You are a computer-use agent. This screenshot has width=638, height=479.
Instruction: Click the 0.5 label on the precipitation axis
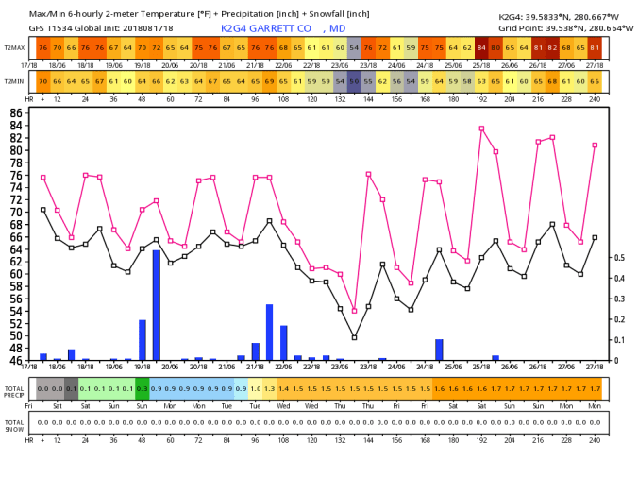click(x=618, y=257)
